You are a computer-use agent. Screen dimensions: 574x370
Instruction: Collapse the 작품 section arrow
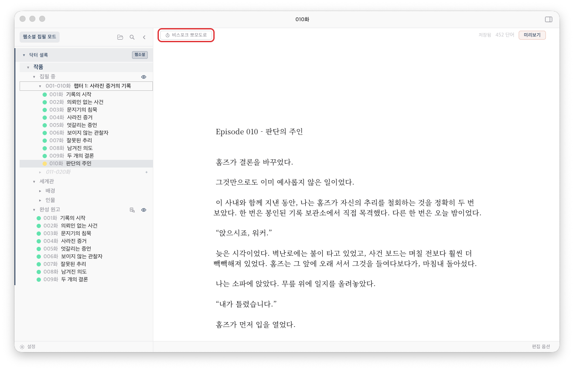[28, 67]
